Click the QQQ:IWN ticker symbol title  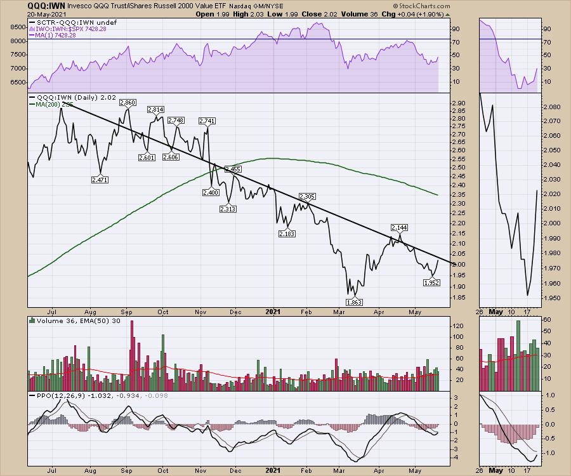(x=46, y=6)
